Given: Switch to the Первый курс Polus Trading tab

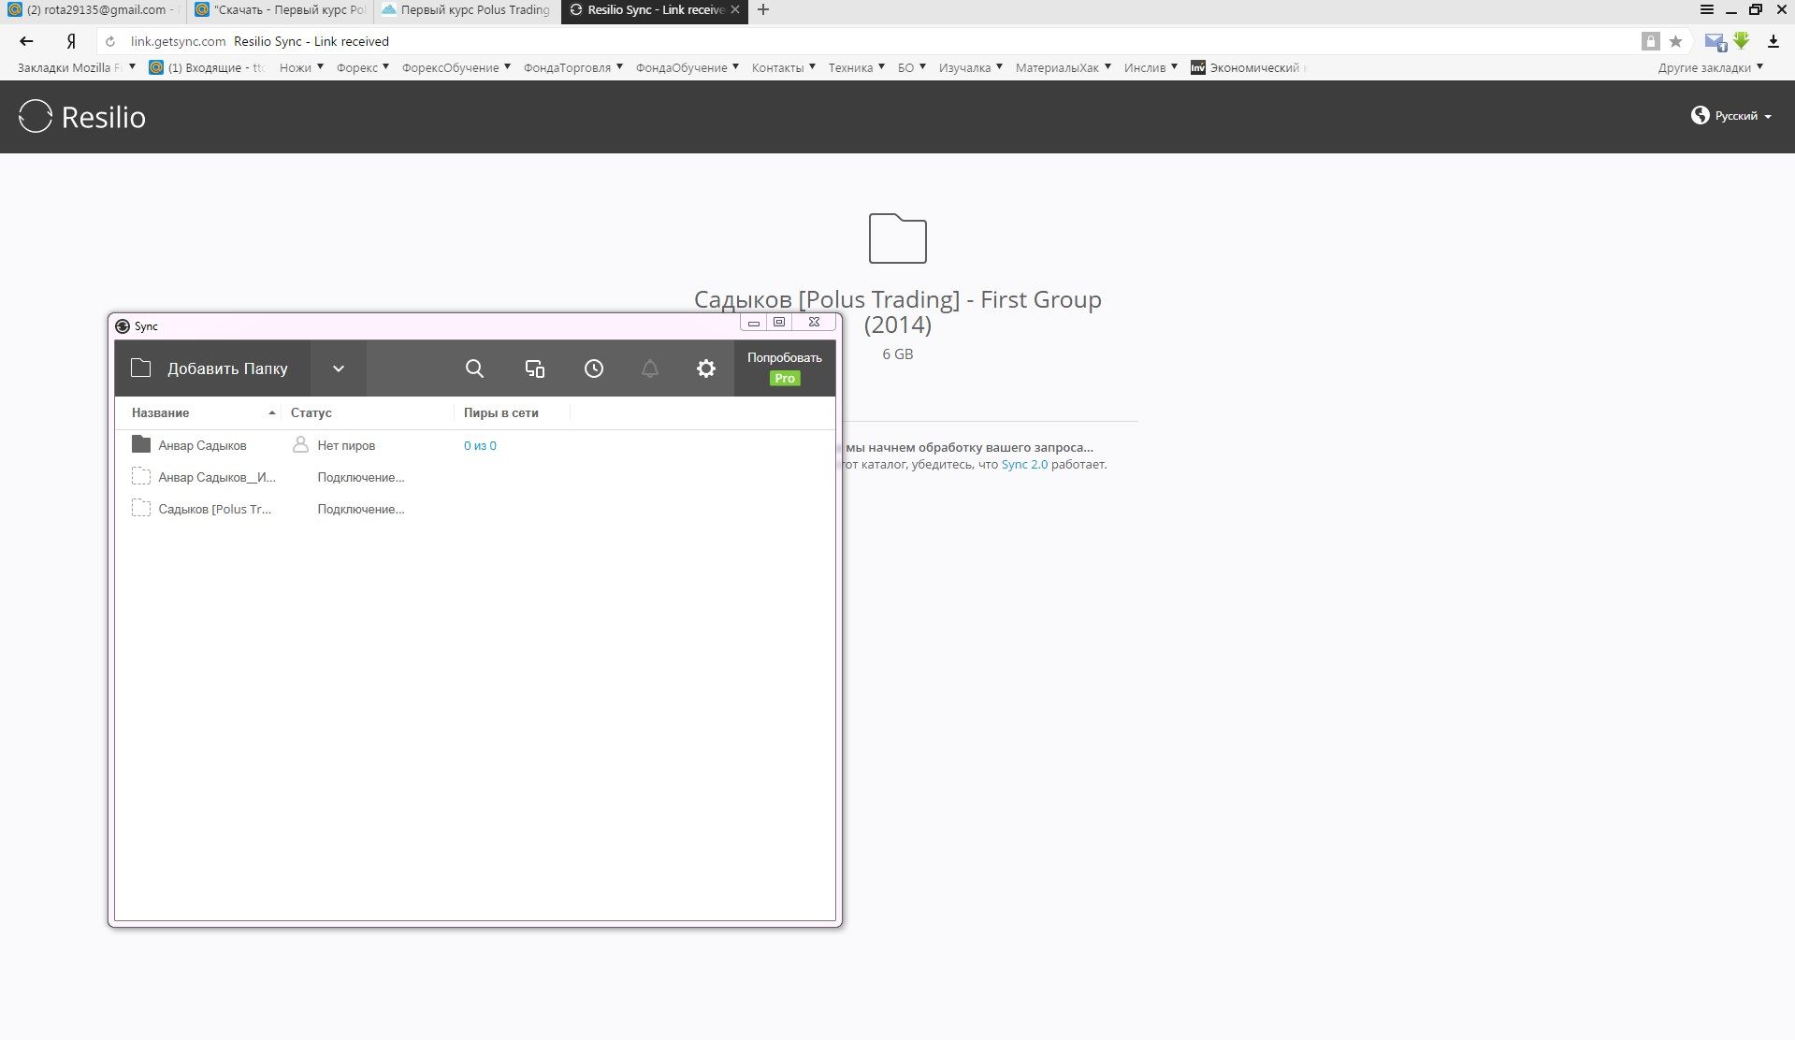Looking at the screenshot, I should click(x=467, y=10).
